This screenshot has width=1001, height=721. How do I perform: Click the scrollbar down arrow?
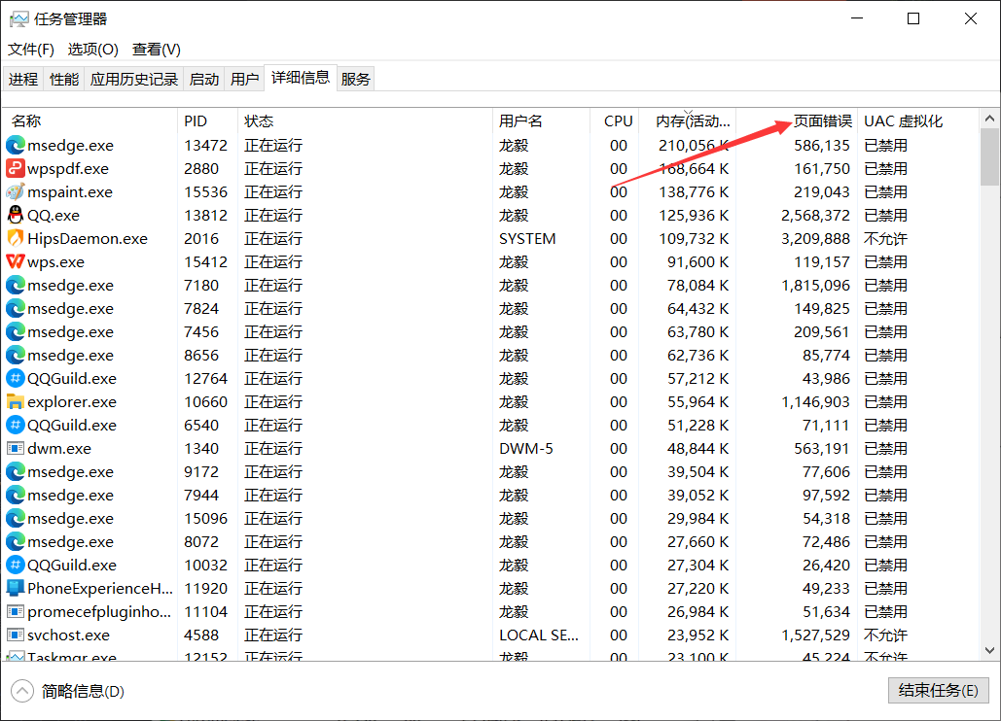(989, 650)
